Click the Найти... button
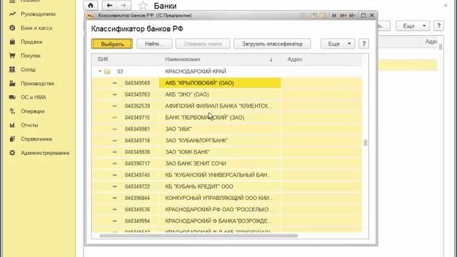This screenshot has height=257, width=457. point(154,44)
